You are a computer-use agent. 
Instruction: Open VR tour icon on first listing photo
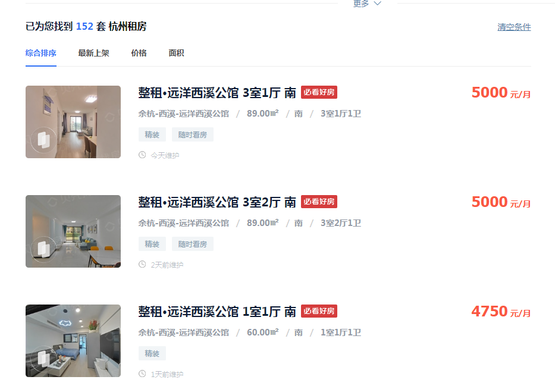click(43, 140)
